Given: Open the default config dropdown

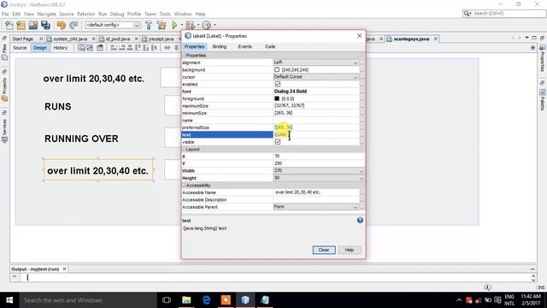Looking at the screenshot, I should coord(137,25).
